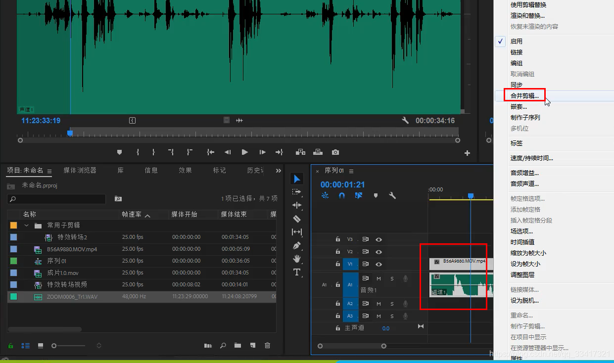Screen dimensions: 614x363
Task: Mute audio track A2
Action: pos(378,304)
